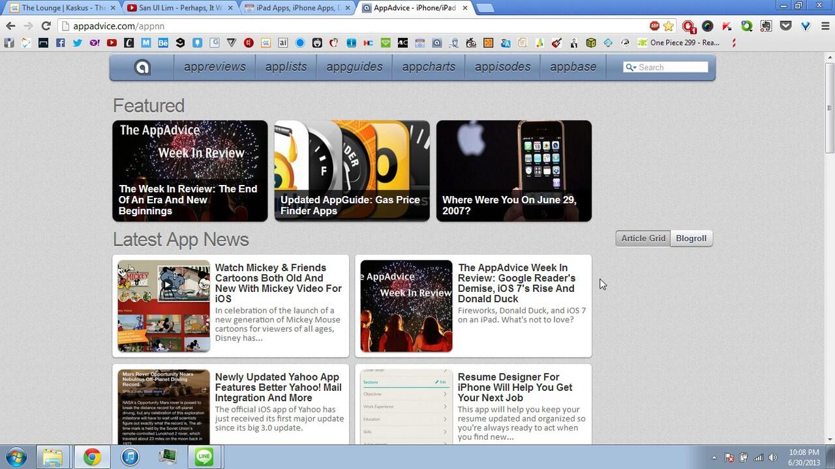The image size is (835, 469).
Task: Open the Windows Start menu
Action: click(x=16, y=457)
